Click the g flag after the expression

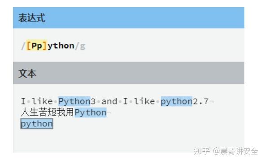pyautogui.click(x=83, y=46)
